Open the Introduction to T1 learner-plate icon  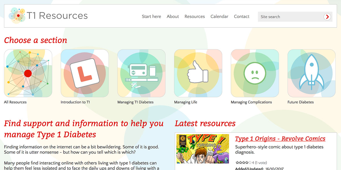click(85, 73)
